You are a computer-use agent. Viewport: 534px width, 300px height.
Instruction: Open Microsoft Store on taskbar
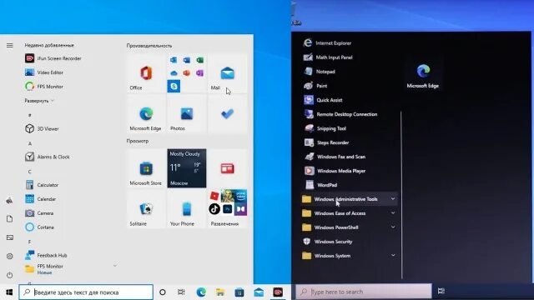coord(239,292)
